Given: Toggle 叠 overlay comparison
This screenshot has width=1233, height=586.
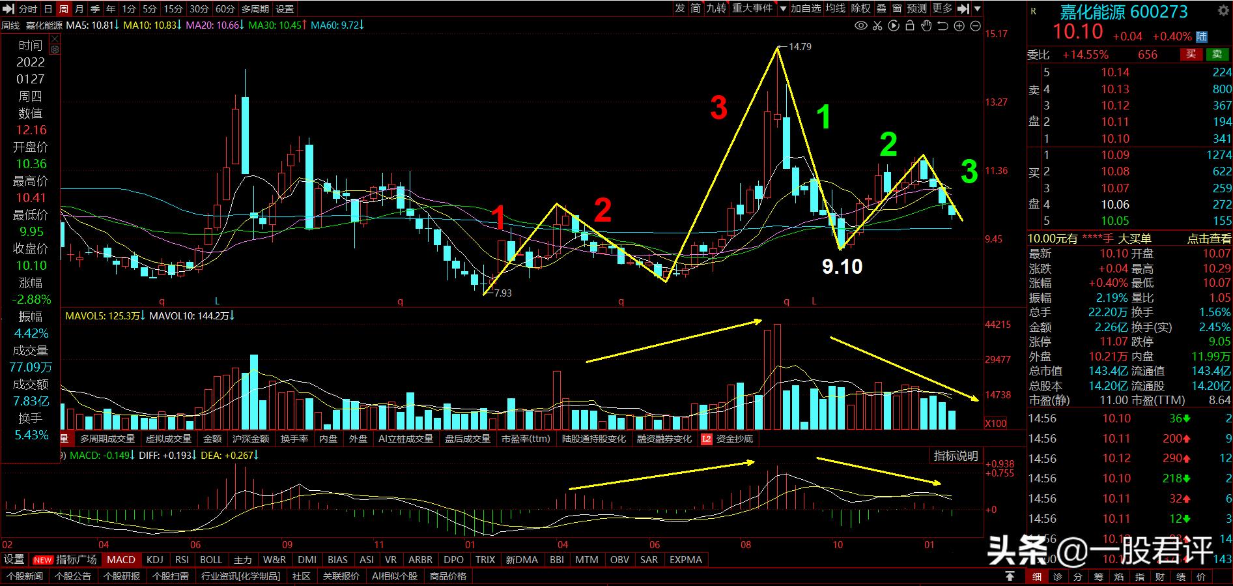Looking at the screenshot, I should [x=881, y=8].
